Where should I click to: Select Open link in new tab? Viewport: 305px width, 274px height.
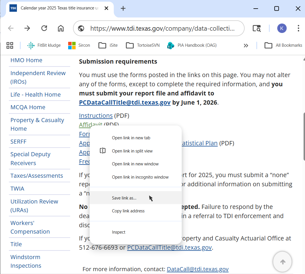tap(131, 138)
